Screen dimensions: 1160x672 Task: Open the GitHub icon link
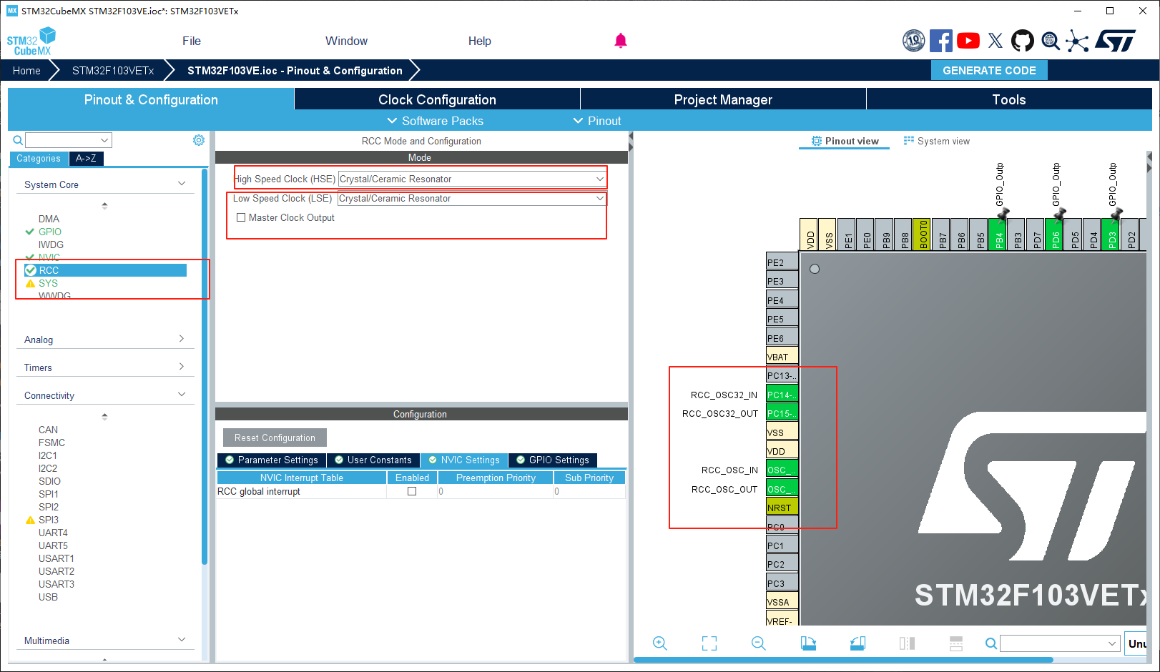click(1023, 41)
